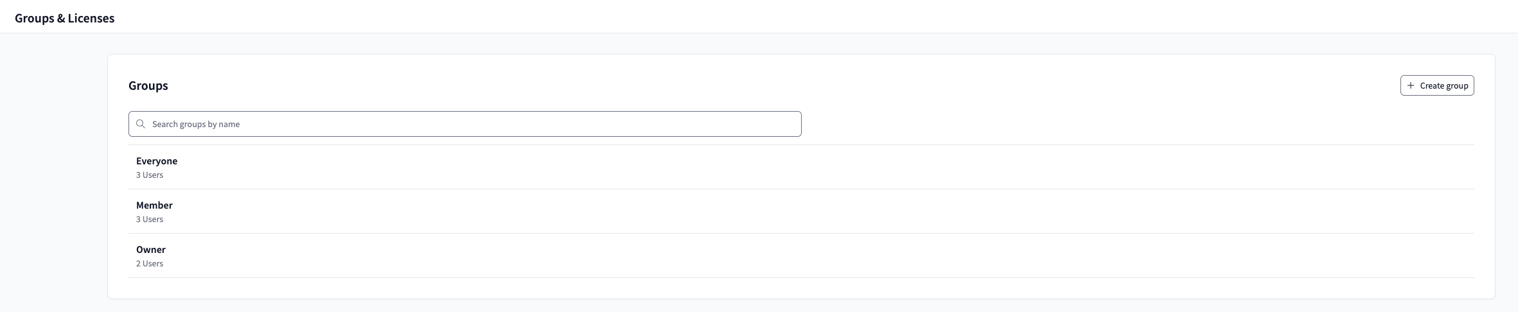Click the magnifying glass search icon
Viewport: 1518px width, 312px height.
[x=141, y=124]
